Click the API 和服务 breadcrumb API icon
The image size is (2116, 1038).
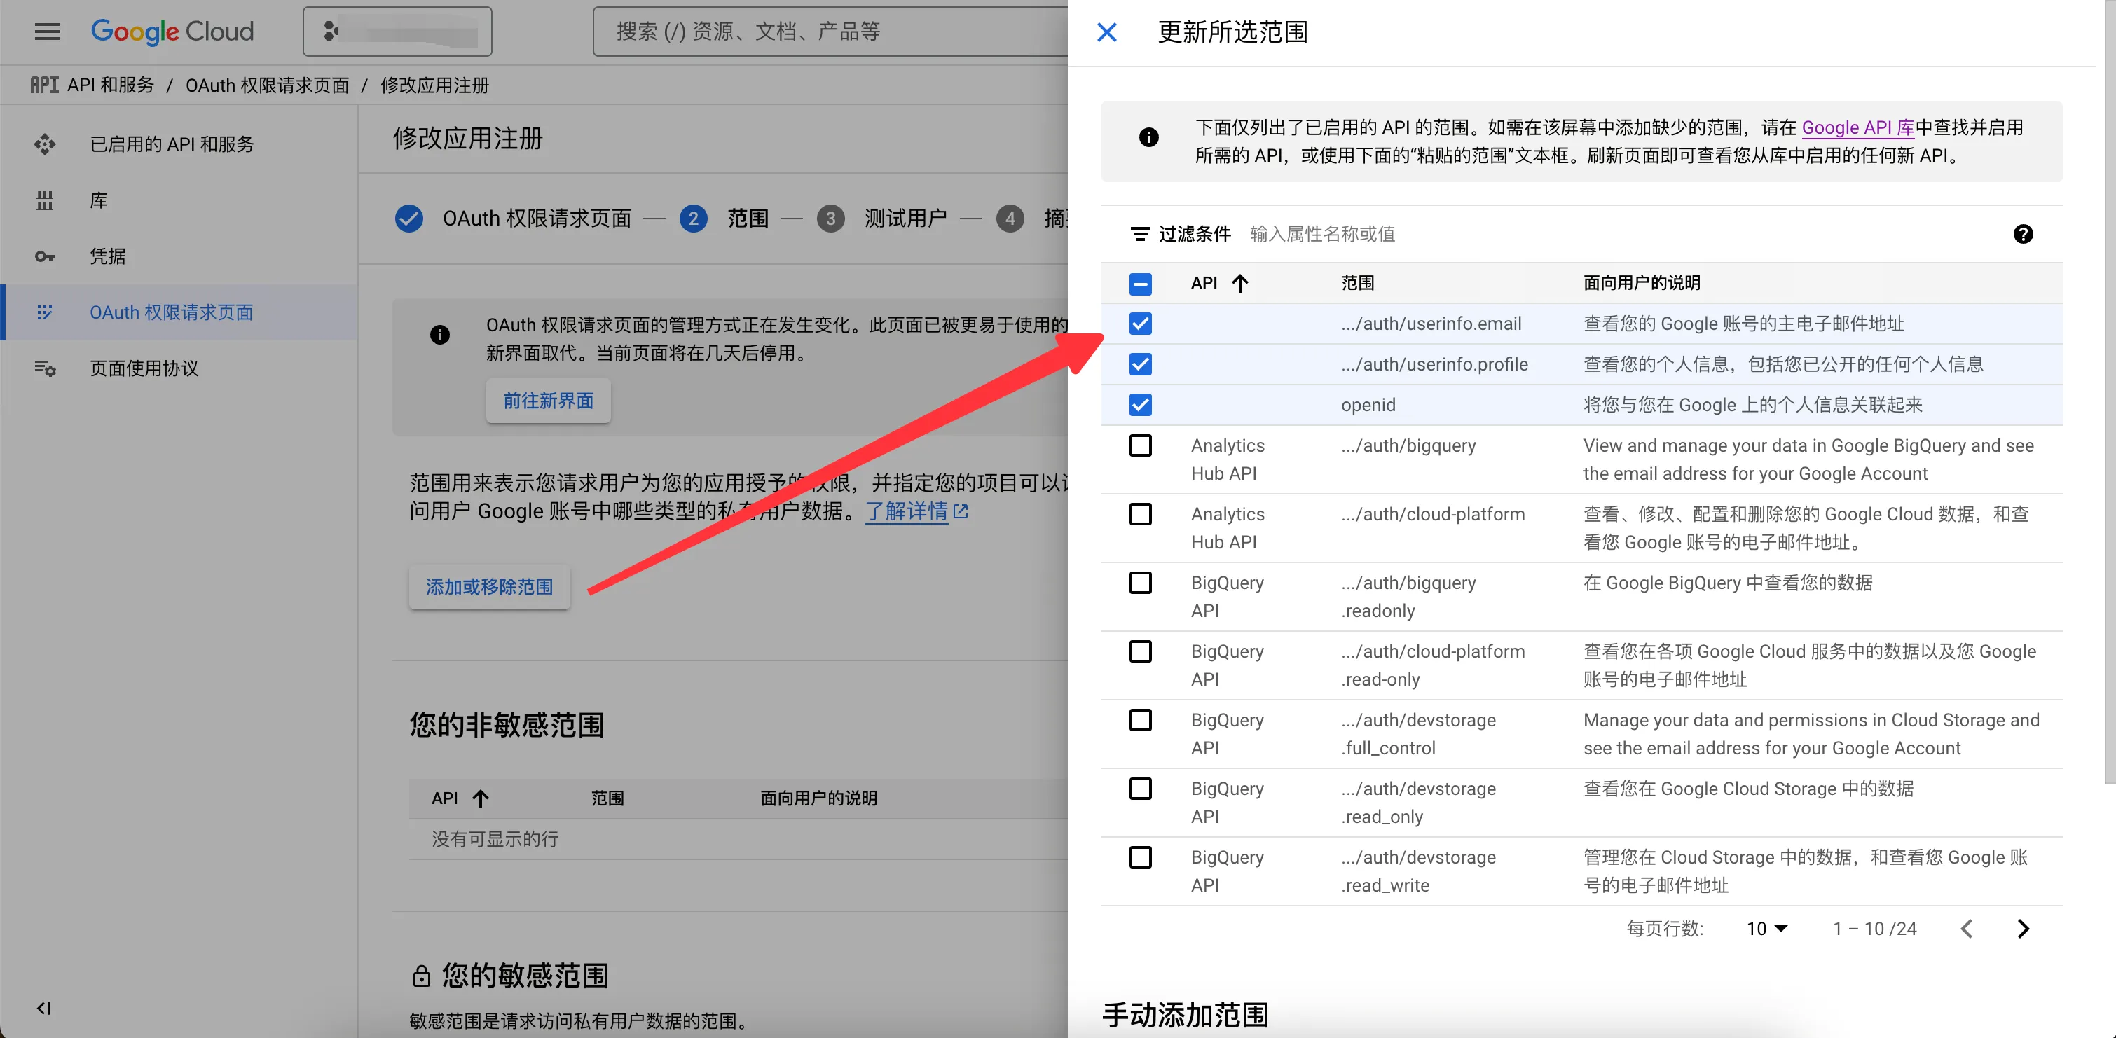[x=44, y=85]
